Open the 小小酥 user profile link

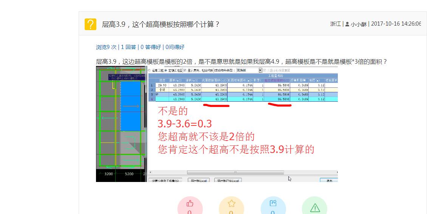[358, 24]
